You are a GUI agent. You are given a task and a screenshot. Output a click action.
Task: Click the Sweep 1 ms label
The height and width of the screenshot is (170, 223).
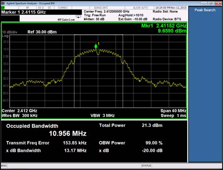point(174,116)
